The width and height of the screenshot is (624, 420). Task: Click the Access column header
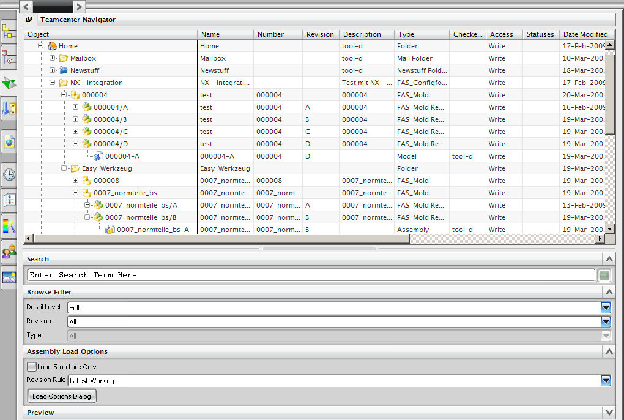pyautogui.click(x=504, y=35)
